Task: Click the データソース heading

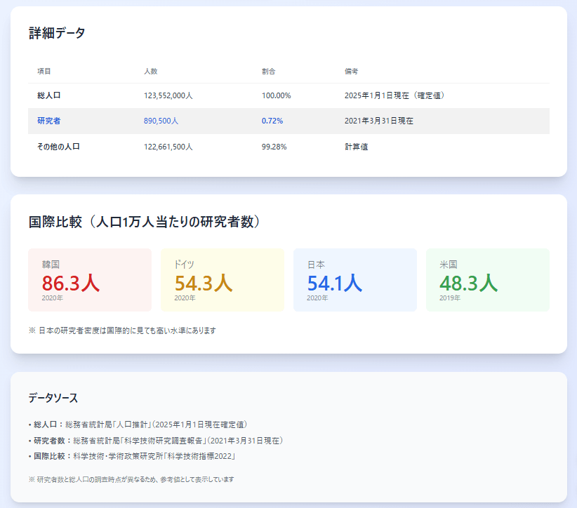Action: pos(53,398)
